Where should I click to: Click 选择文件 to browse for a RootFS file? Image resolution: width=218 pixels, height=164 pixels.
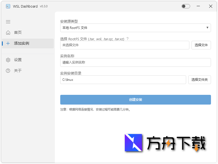tap(201, 45)
